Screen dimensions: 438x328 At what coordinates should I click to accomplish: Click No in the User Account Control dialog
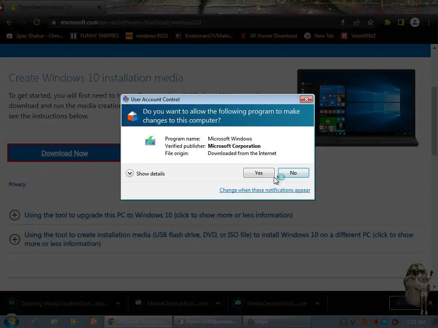point(293,173)
